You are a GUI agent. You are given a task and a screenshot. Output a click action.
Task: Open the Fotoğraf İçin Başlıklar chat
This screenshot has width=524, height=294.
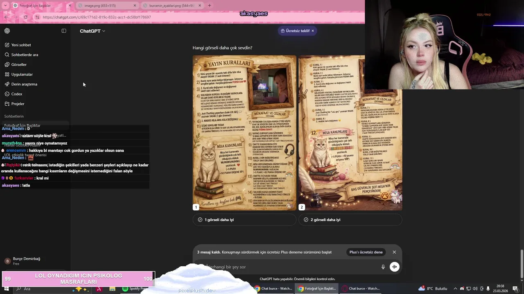point(35,126)
